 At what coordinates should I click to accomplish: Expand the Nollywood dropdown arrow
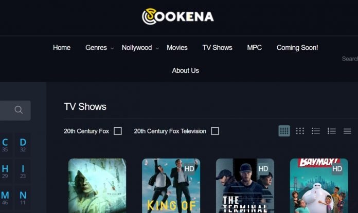point(157,48)
